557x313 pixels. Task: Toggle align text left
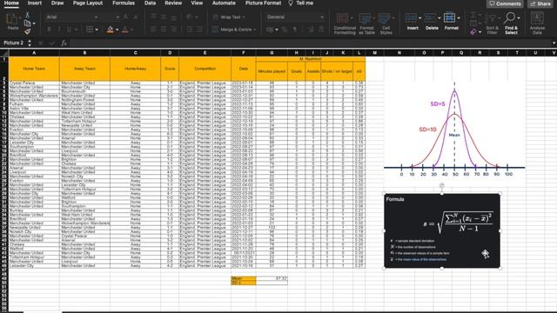153,30
